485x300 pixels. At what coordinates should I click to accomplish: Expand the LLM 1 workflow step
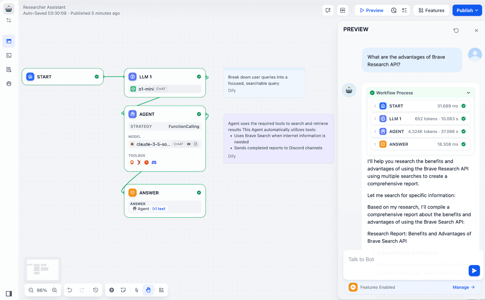pos(375,119)
